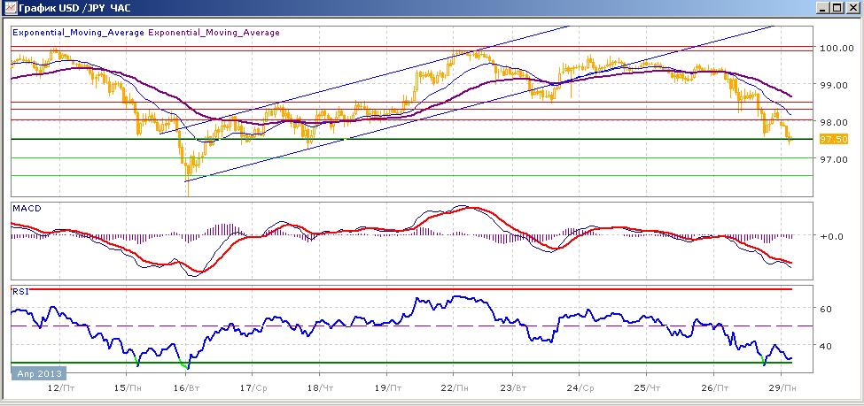Click the RSI 40 axis label
The height and width of the screenshot is (406, 864).
[x=826, y=346]
